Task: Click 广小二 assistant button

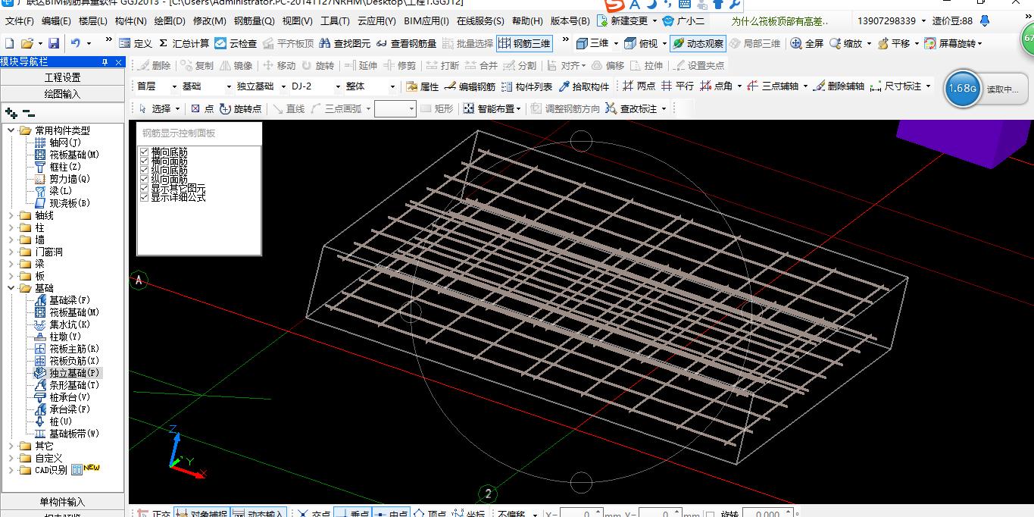Action: pyautogui.click(x=683, y=21)
